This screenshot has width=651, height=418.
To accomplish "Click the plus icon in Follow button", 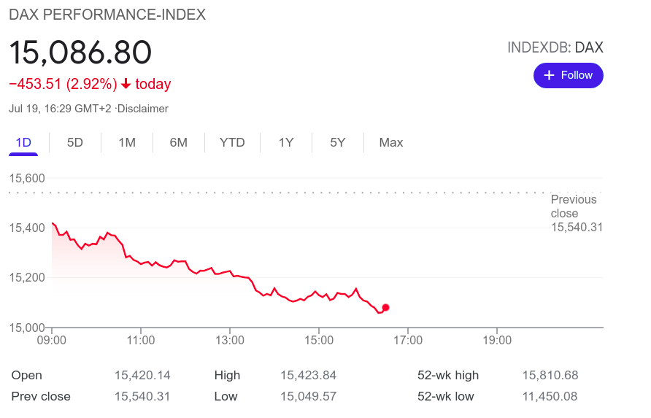I will [x=549, y=76].
